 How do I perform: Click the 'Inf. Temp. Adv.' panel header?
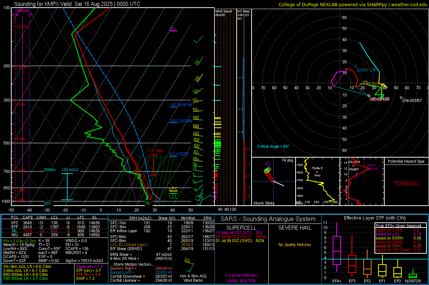pyautogui.click(x=244, y=15)
